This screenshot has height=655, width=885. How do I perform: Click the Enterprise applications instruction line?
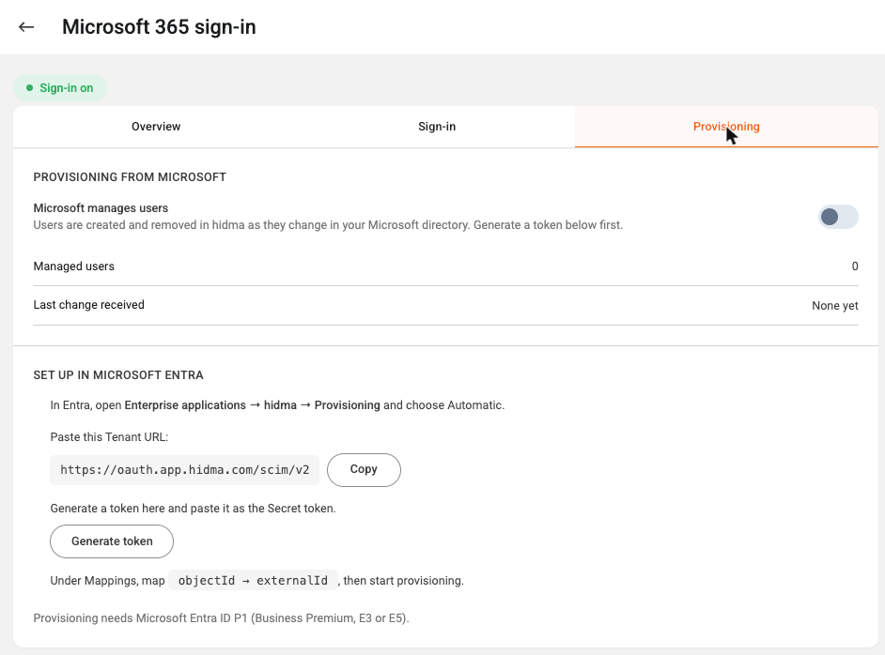tap(277, 405)
